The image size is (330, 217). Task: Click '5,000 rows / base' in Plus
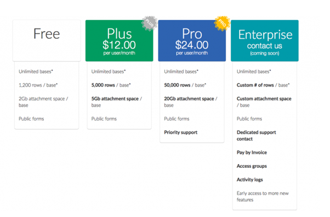111,85
